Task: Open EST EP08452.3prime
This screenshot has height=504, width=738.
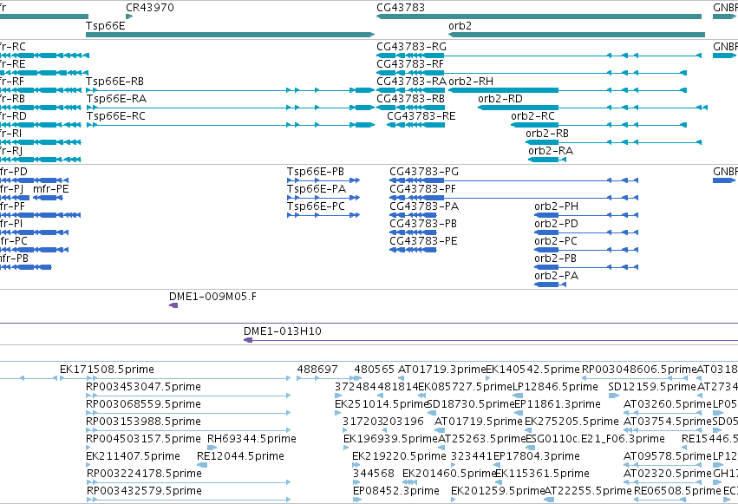Action: (x=395, y=491)
